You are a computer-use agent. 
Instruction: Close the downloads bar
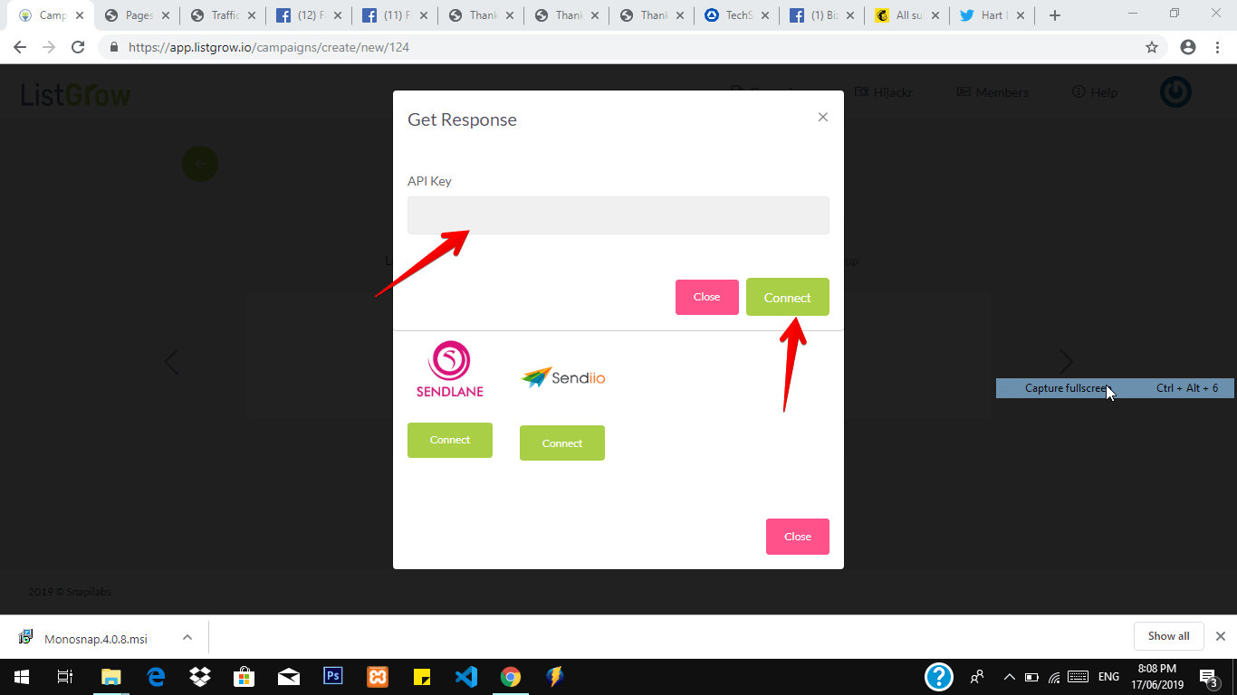pos(1220,636)
